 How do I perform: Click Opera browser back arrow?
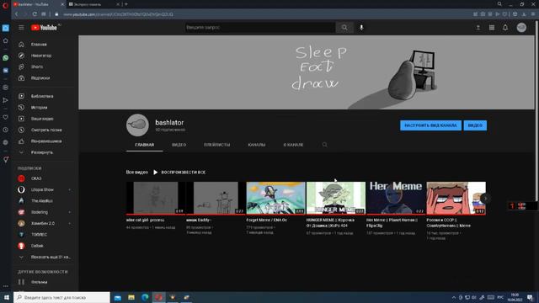tap(16, 14)
